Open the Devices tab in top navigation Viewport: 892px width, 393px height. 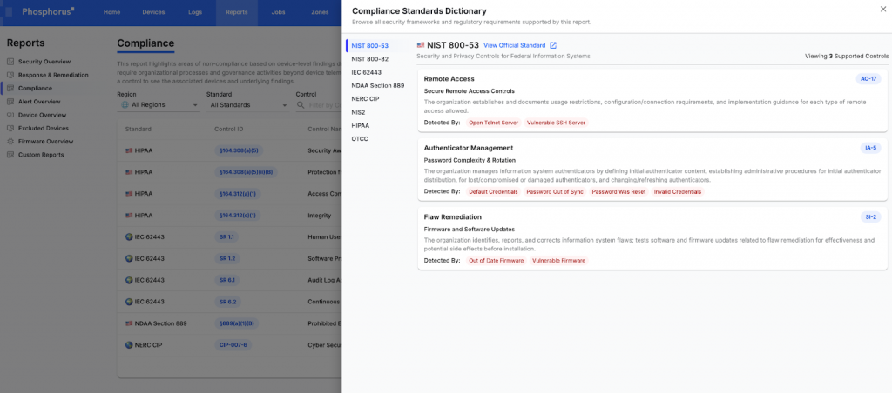coord(153,12)
